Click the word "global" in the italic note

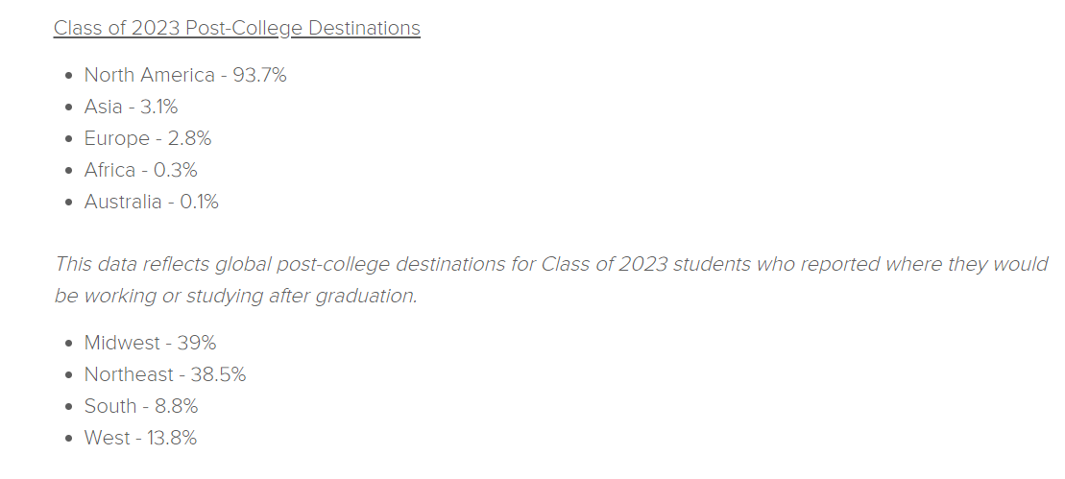(x=243, y=264)
